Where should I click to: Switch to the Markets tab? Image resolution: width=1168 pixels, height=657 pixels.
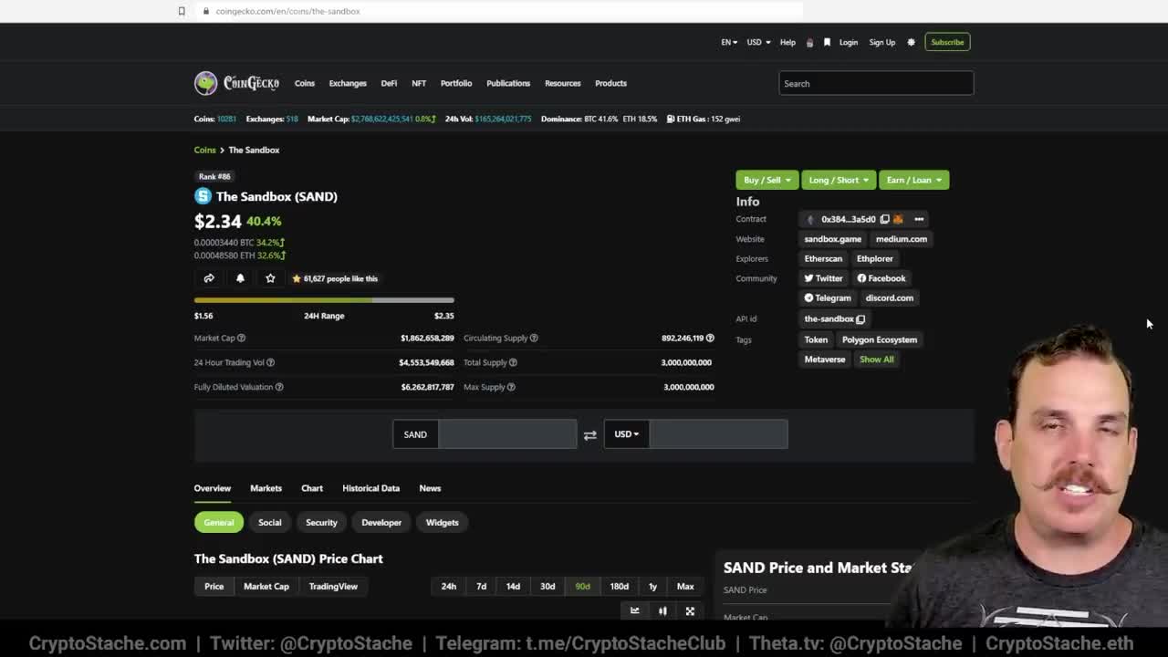pos(266,488)
